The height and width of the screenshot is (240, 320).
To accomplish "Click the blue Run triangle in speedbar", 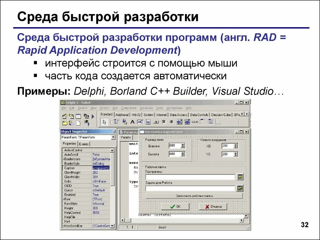I will [x=93, y=117].
